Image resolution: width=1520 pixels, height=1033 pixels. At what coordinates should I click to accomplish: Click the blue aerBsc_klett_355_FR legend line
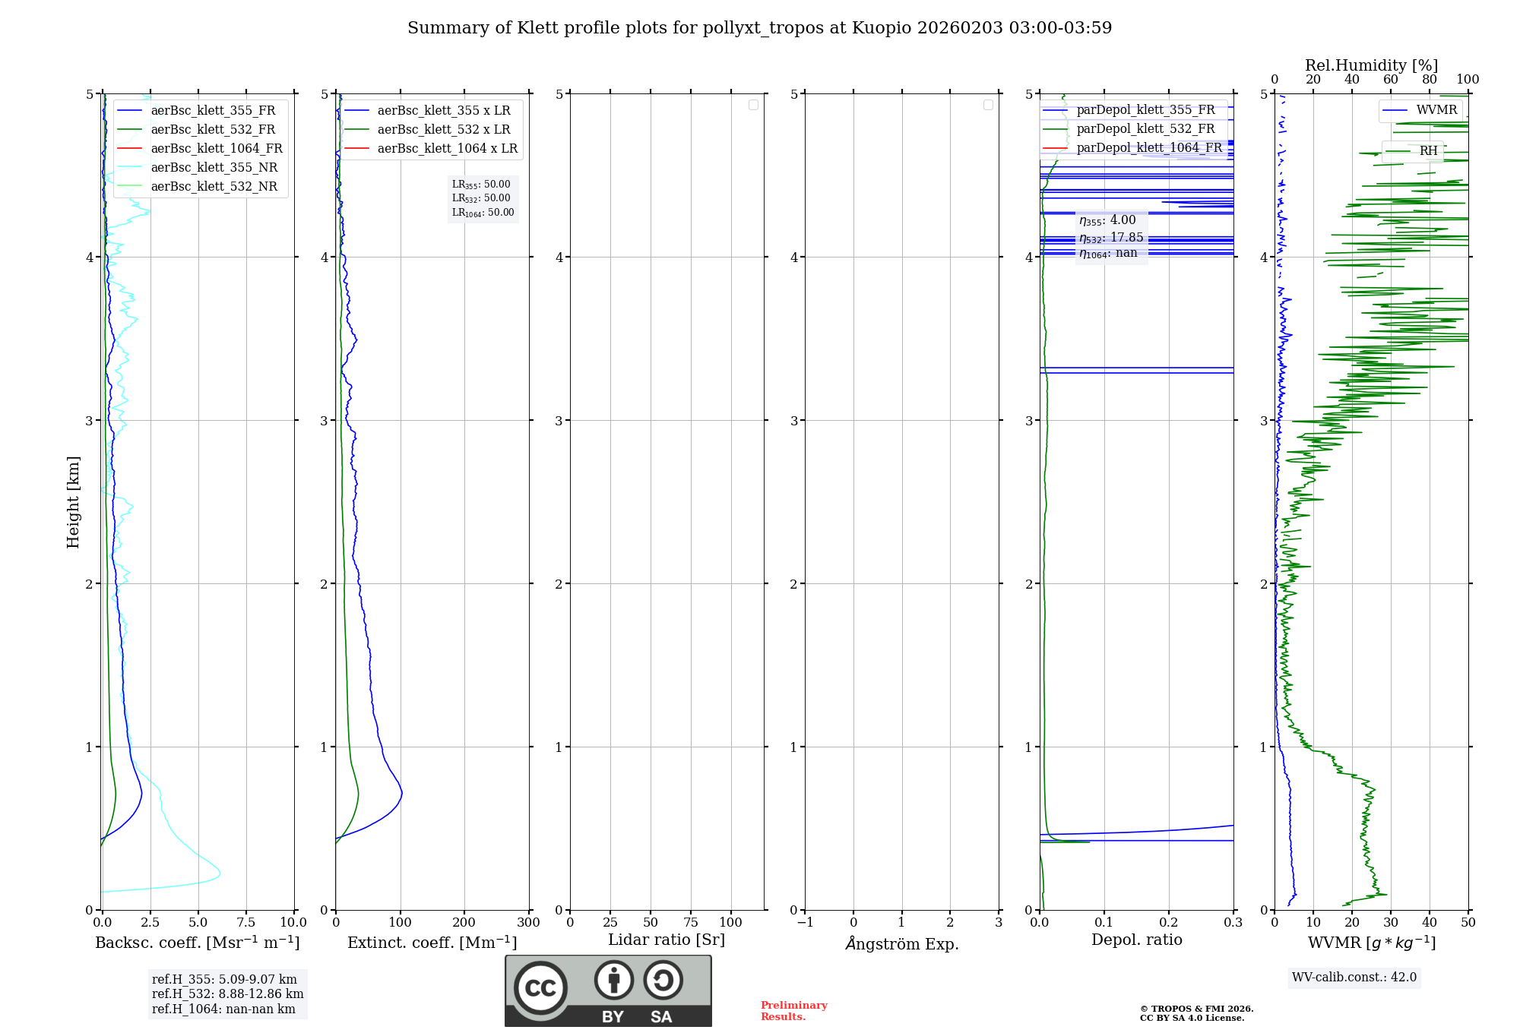point(130,111)
